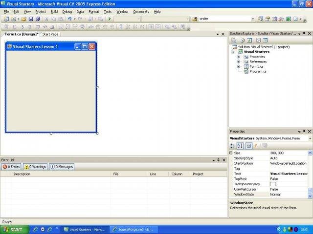313x234 pixels.
Task: Toggle auto-hide pin on Error List panel
Action: click(219, 160)
